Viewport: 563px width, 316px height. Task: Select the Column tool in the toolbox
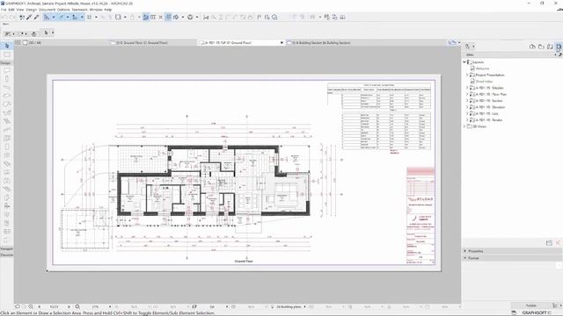click(x=7, y=78)
